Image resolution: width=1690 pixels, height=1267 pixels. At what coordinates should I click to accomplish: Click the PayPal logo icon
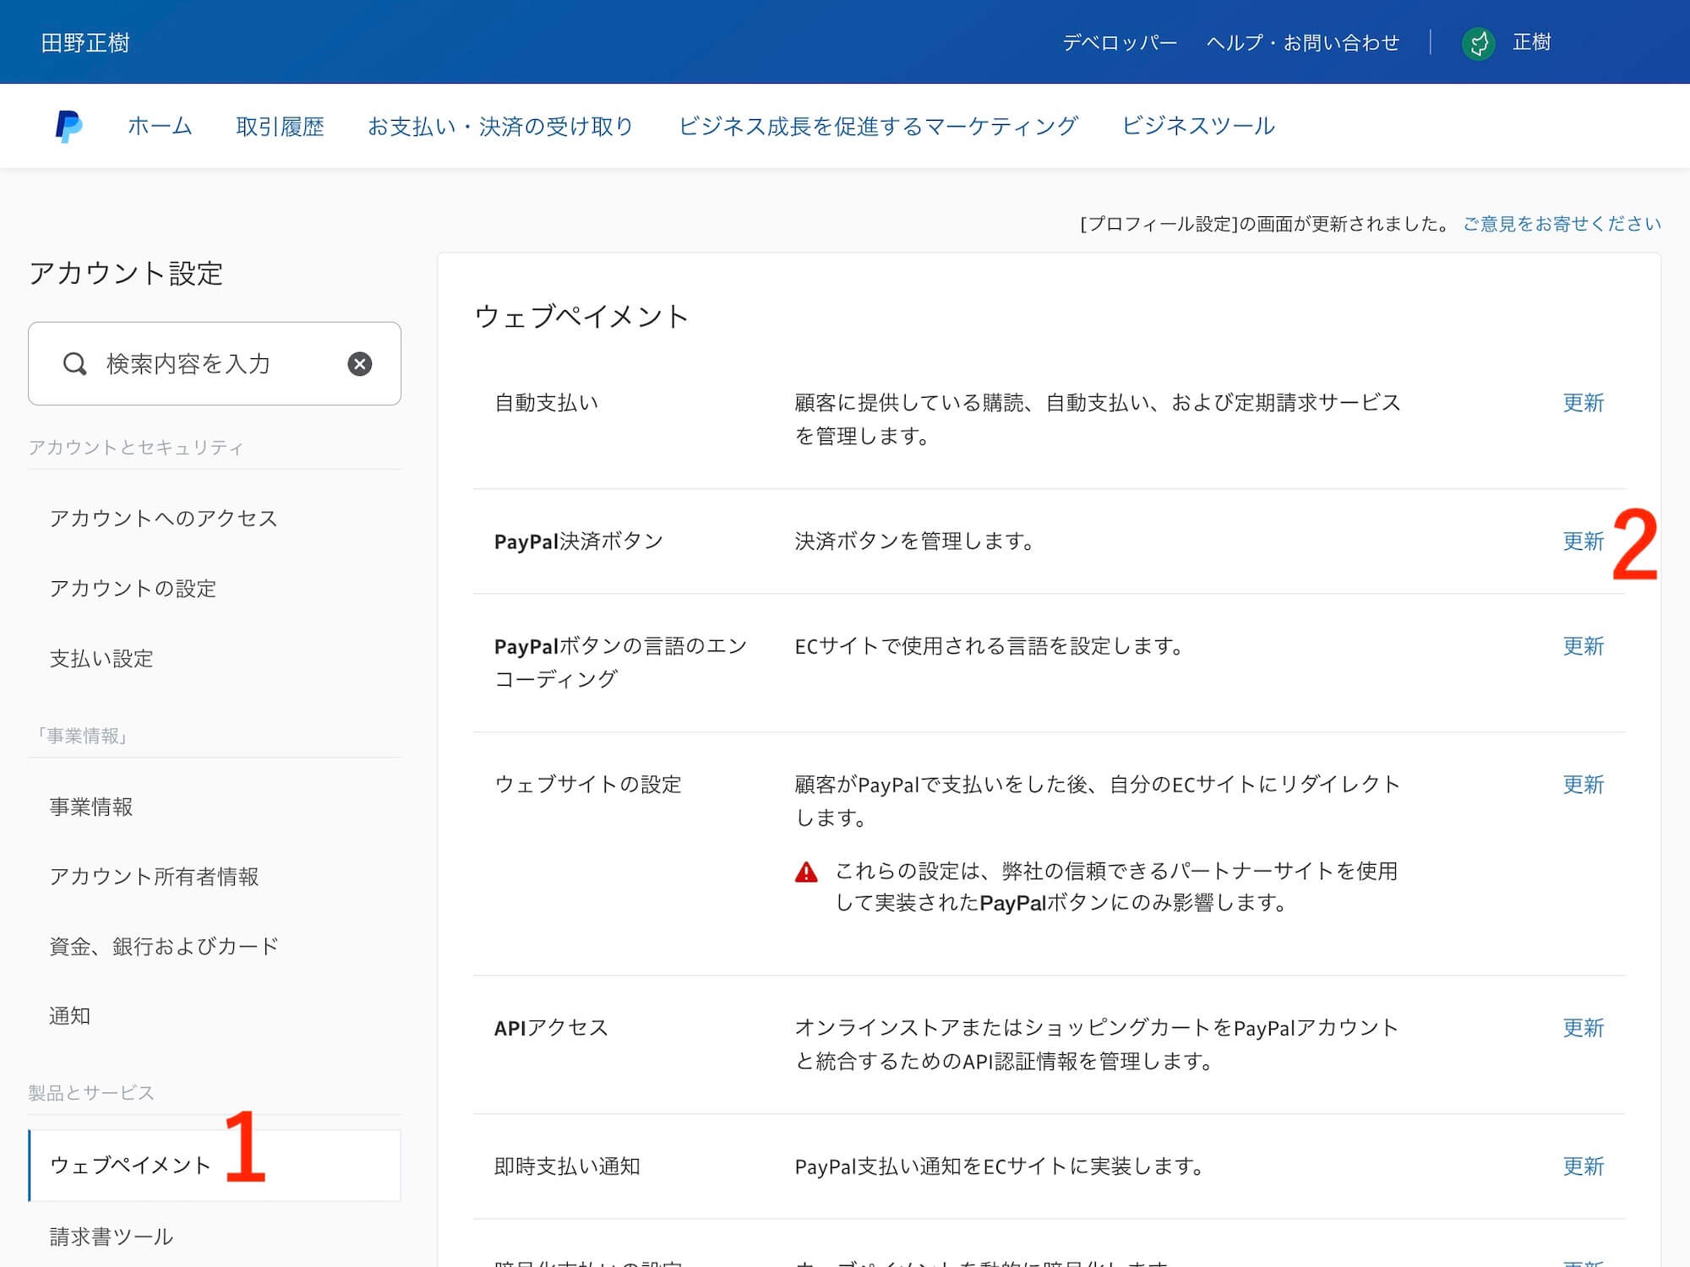(x=68, y=126)
